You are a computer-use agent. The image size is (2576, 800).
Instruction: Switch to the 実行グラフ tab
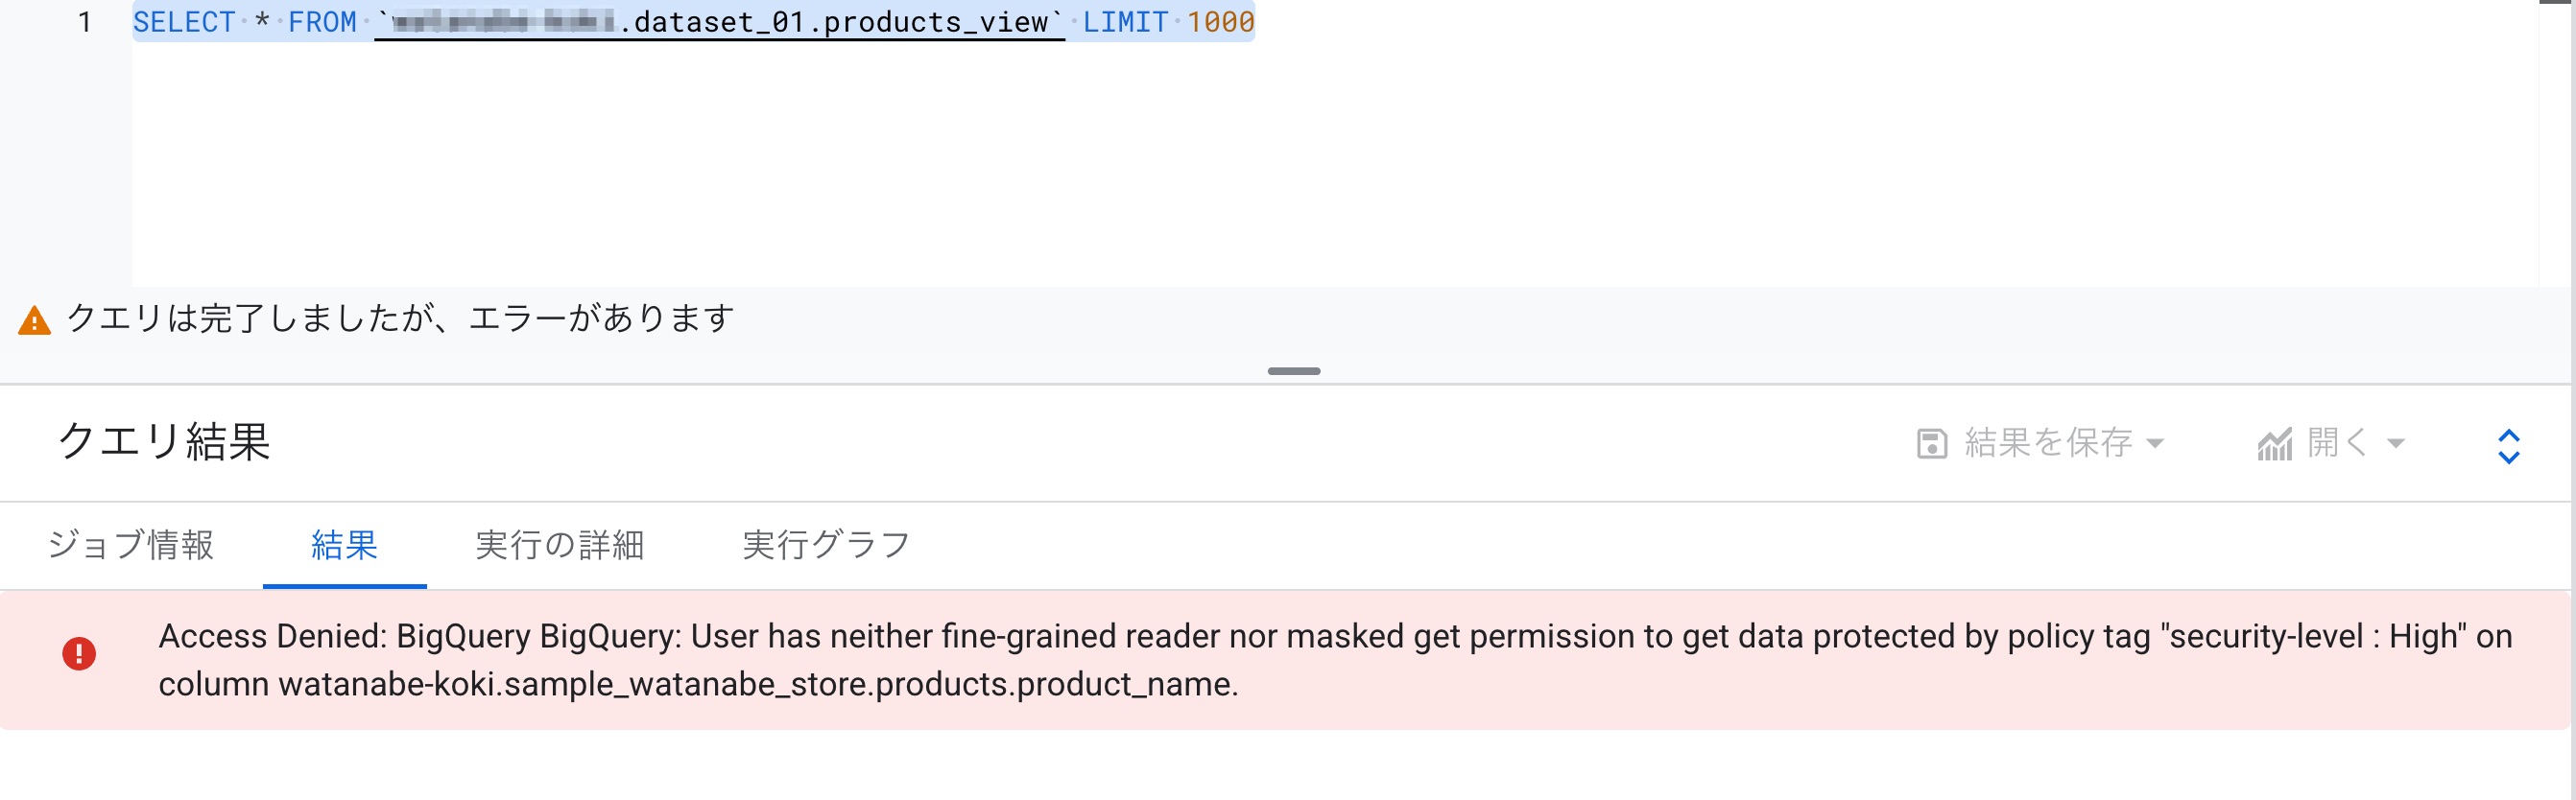tap(826, 545)
